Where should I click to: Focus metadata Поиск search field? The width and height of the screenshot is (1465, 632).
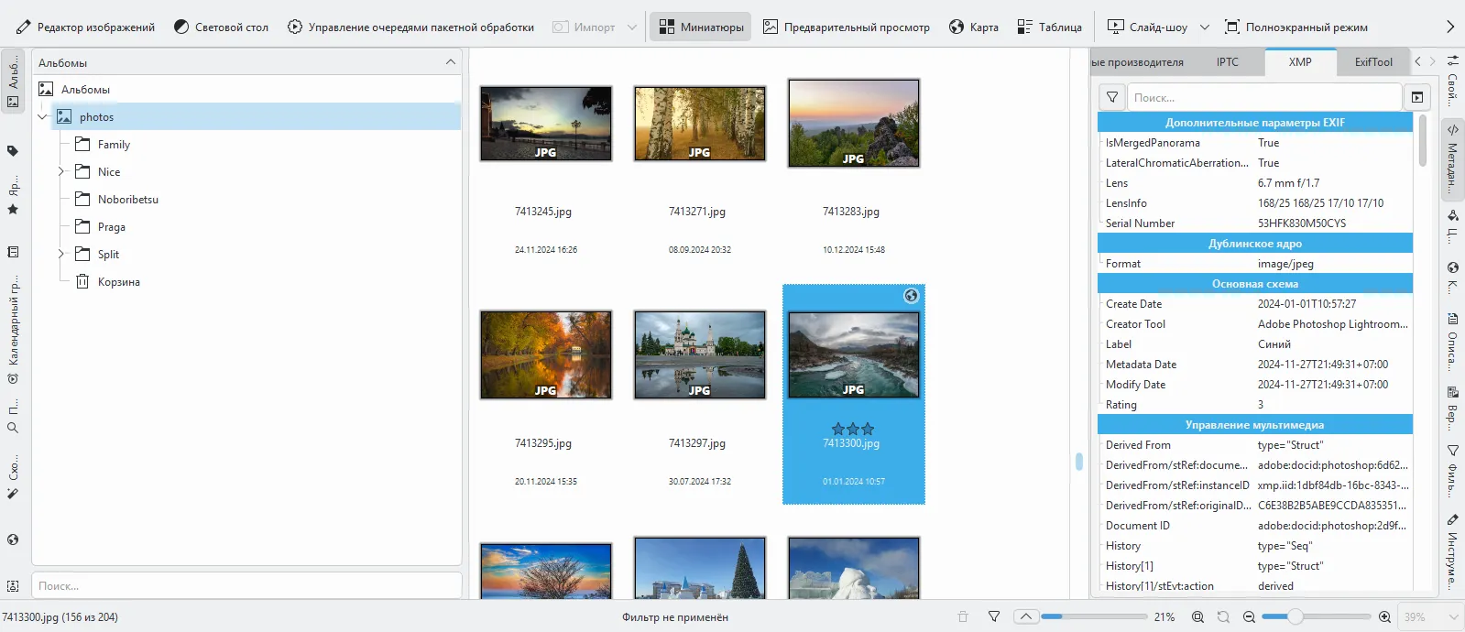1265,97
